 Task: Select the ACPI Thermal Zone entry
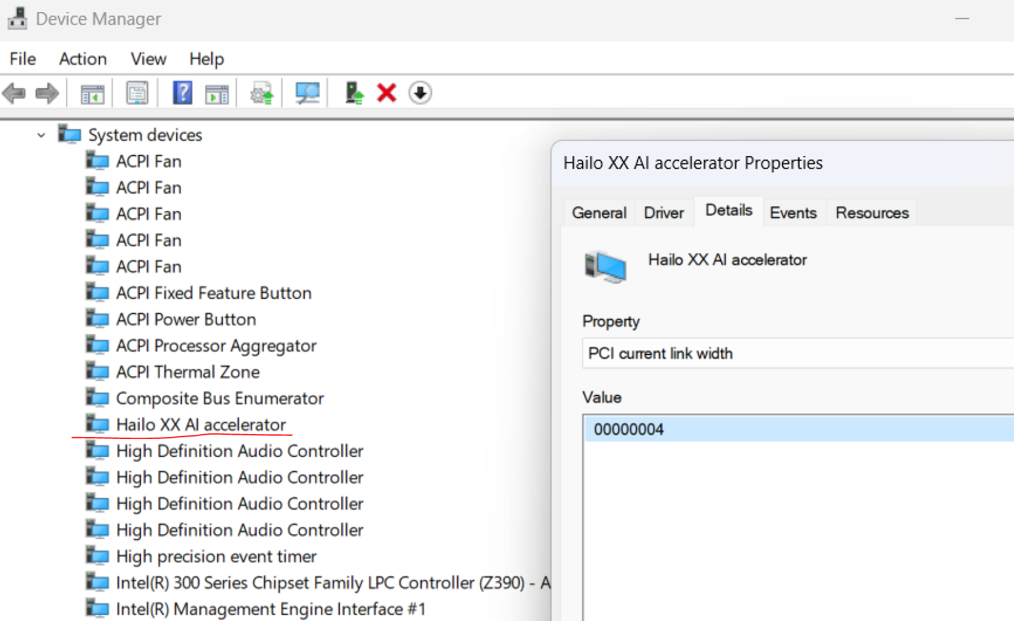coord(187,371)
